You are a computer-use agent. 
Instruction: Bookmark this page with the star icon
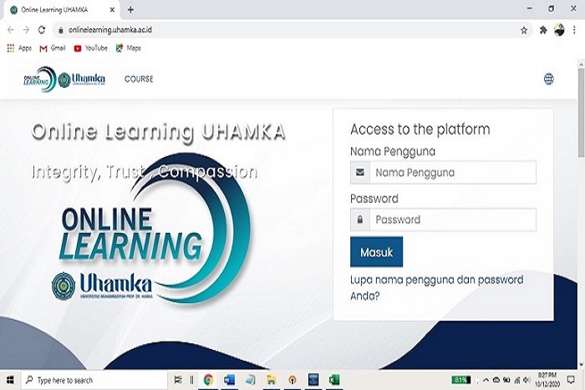coord(524,30)
